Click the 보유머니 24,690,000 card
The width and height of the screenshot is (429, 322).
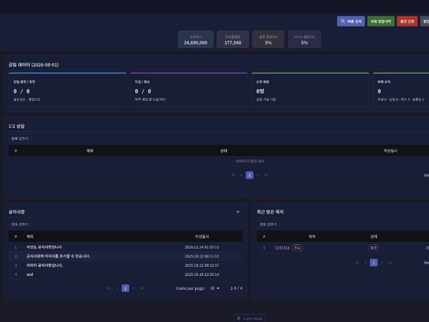tap(196, 39)
